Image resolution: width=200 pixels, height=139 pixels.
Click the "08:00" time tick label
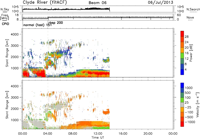[x=73, y=134]
